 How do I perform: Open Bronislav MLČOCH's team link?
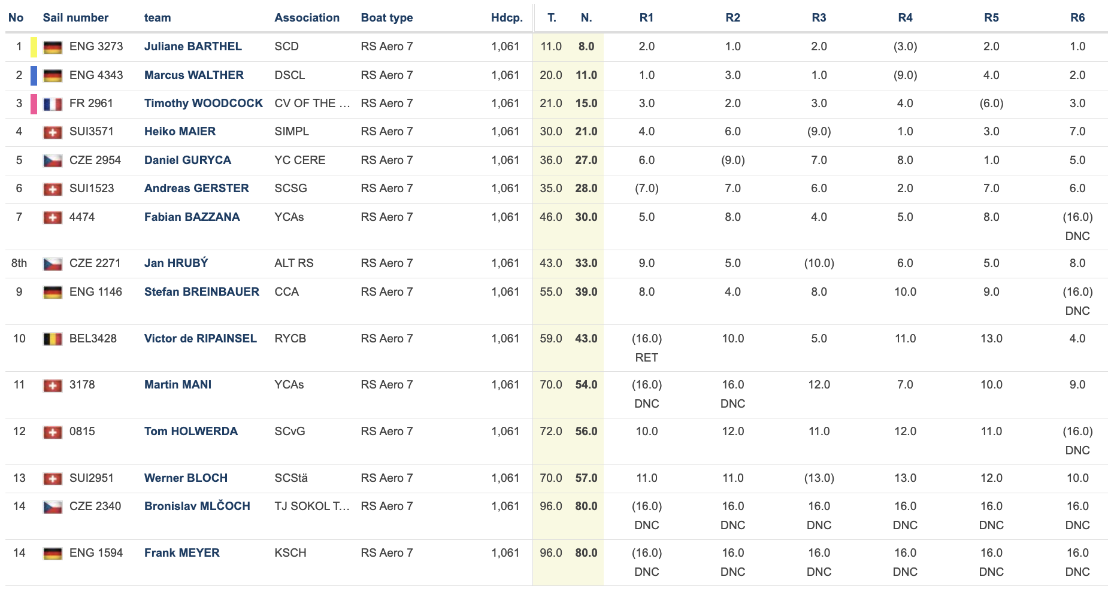(x=197, y=506)
